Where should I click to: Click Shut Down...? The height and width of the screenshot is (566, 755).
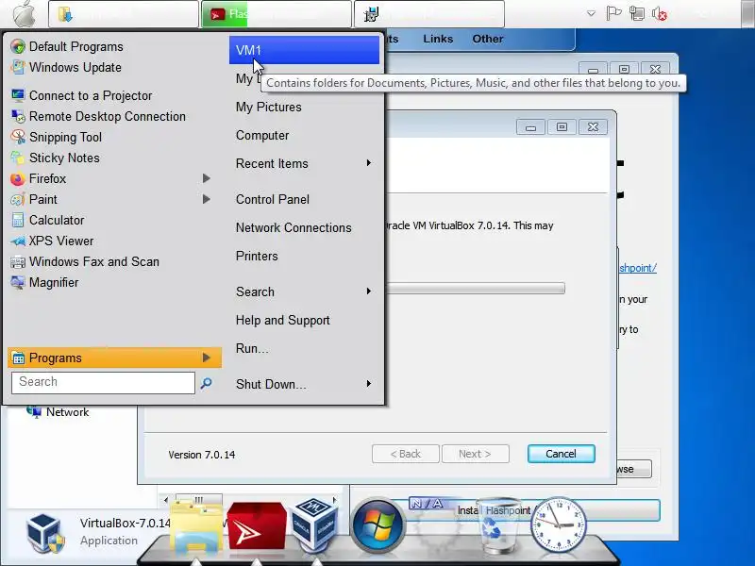pos(271,384)
